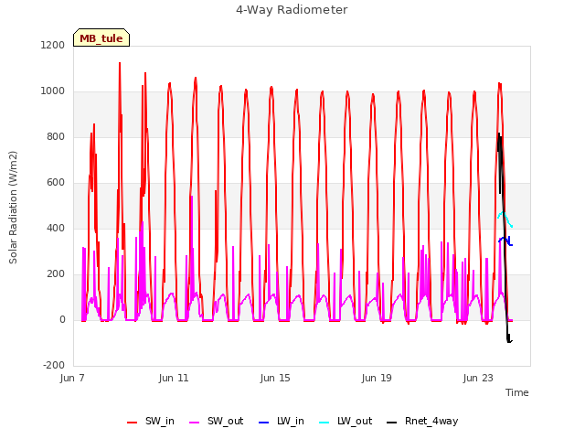This screenshot has width=585, height=439.
Task: Click the Time axis title
Action: point(517,392)
